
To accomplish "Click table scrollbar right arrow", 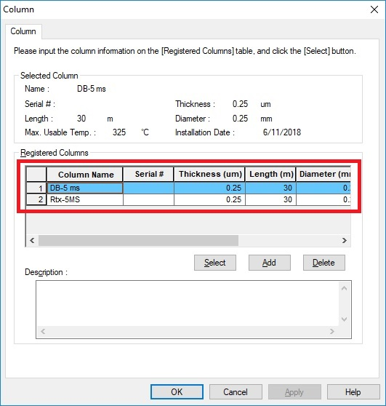I will tap(345, 241).
